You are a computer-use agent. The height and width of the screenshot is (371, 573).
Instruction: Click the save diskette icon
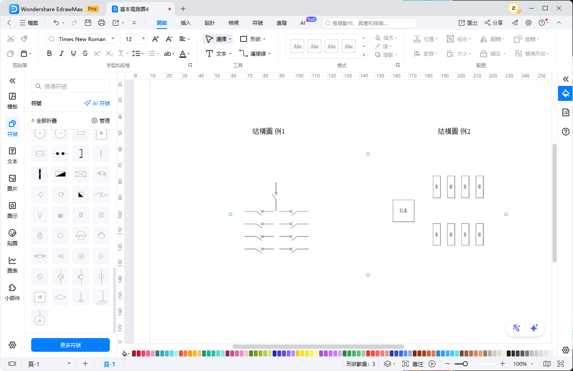88,23
